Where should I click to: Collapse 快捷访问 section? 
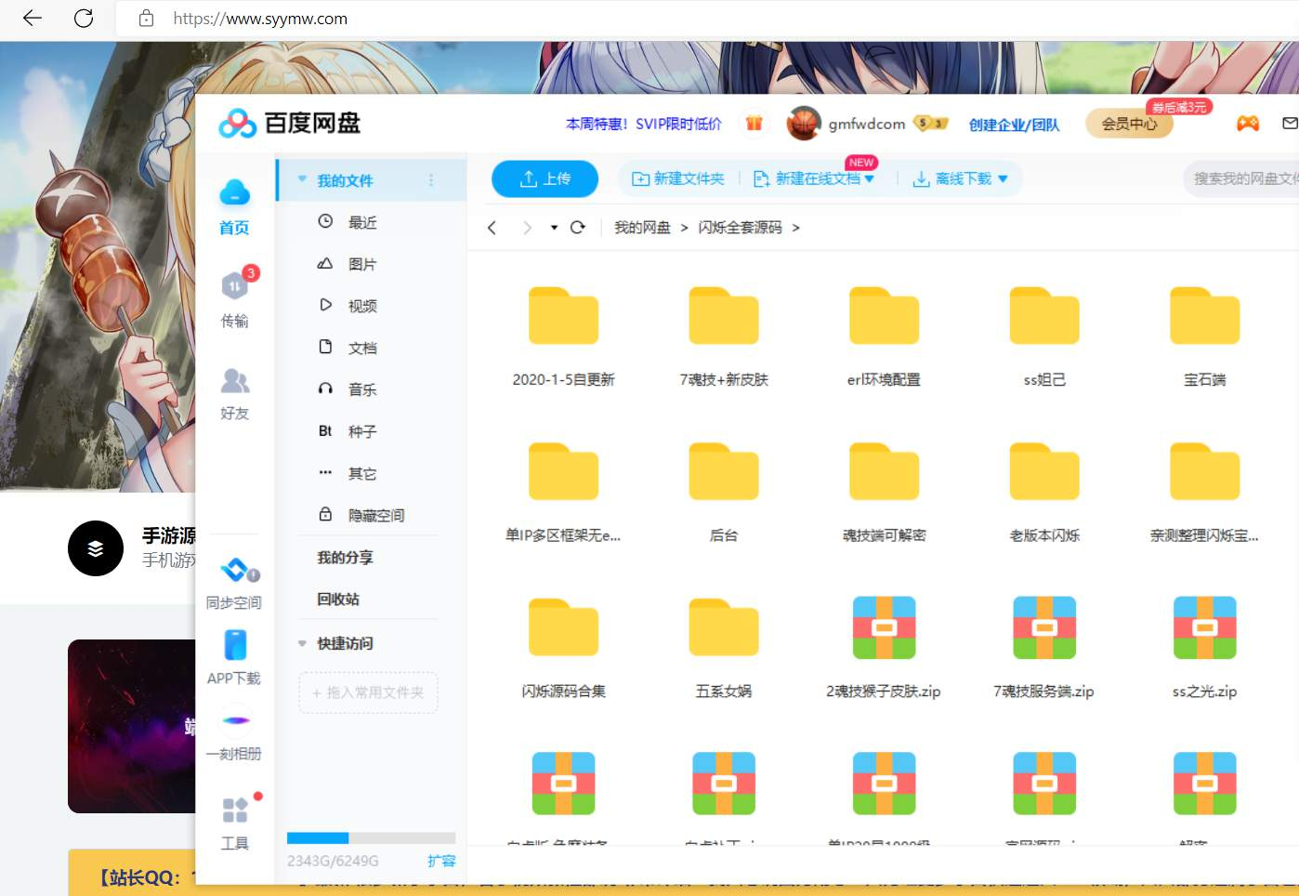(x=302, y=643)
